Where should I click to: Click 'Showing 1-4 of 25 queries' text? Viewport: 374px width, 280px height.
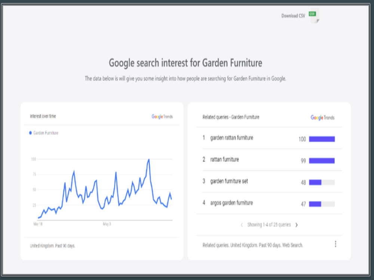[269, 225]
